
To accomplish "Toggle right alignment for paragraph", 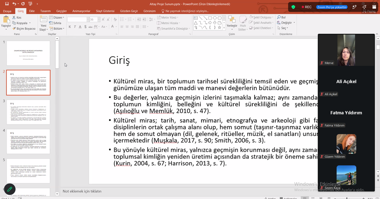I will (132, 27).
